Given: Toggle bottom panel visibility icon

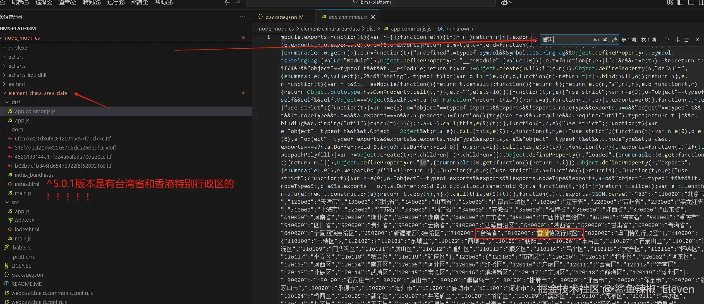Looking at the screenshot, I should point(690,2).
